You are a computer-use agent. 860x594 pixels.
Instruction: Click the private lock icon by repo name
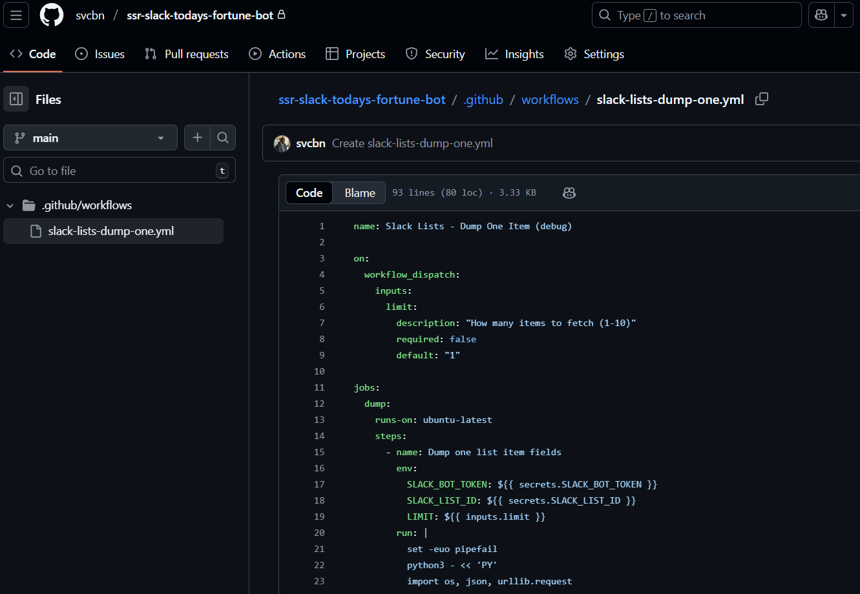pyautogui.click(x=281, y=14)
